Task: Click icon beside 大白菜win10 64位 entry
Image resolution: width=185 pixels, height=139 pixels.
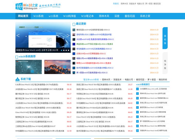Action: 74,39
